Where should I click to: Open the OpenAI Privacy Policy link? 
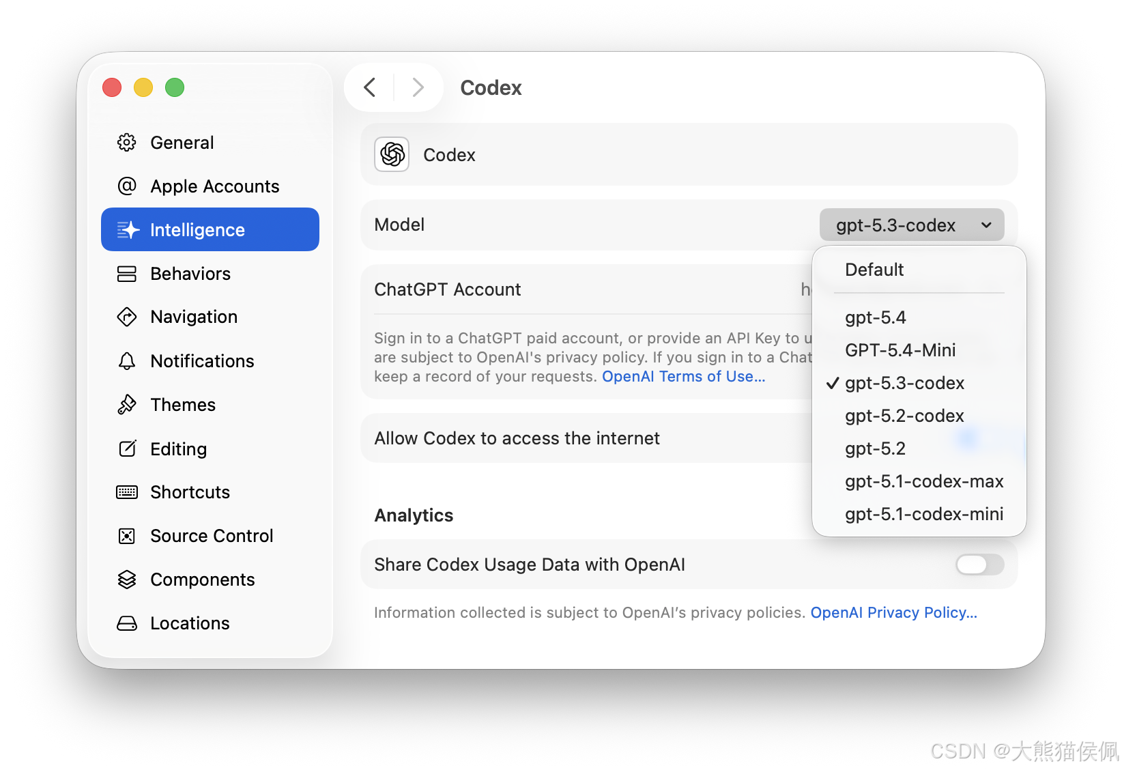(893, 613)
